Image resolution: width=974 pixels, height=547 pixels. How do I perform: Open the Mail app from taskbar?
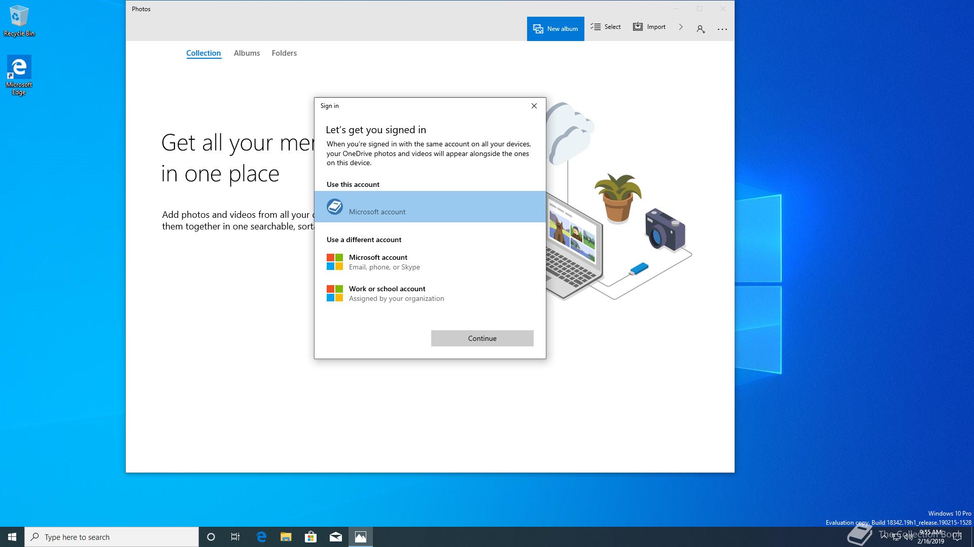tap(336, 537)
